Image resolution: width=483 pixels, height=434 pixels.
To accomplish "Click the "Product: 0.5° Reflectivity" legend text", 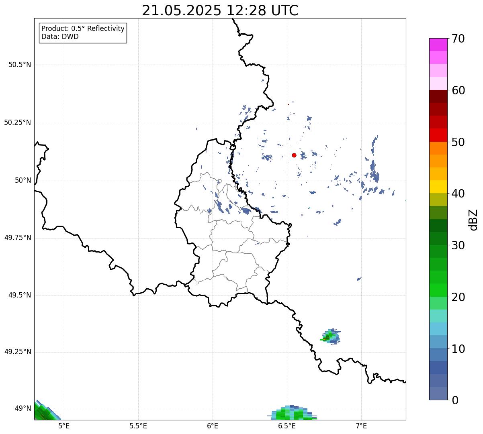I will click(x=83, y=29).
